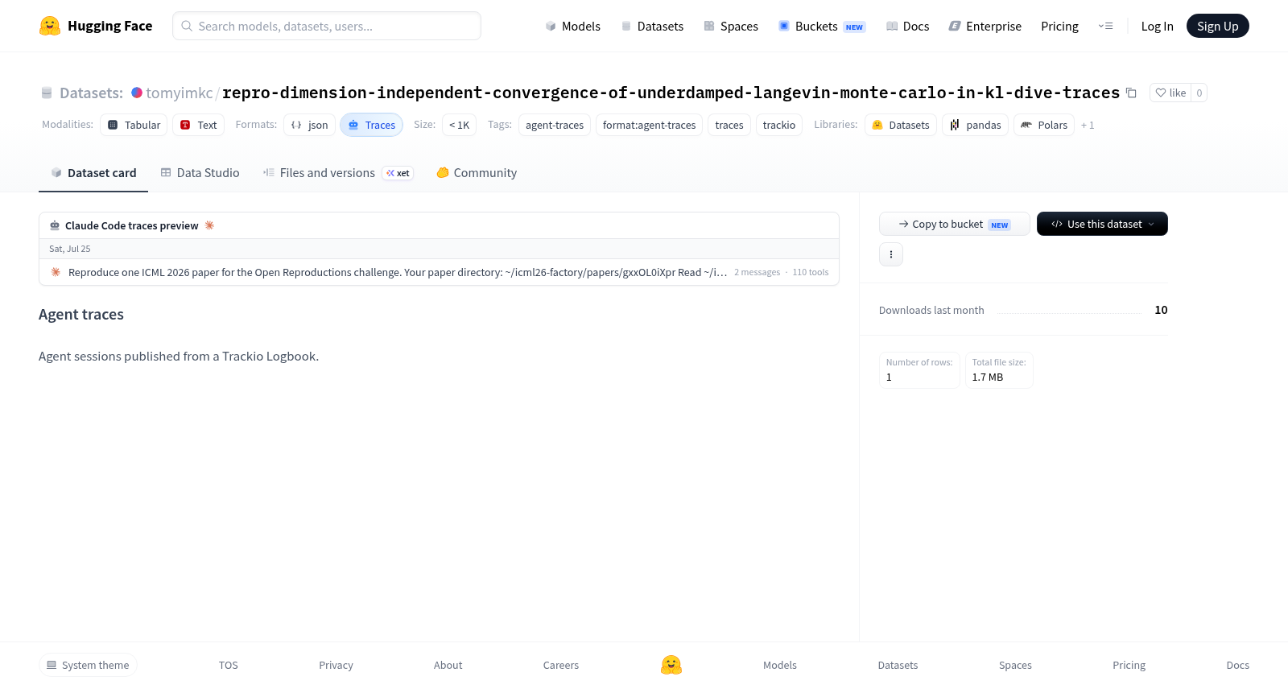The height and width of the screenshot is (693, 1288).
Task: Click the three-dot more actions button
Action: pyautogui.click(x=891, y=254)
